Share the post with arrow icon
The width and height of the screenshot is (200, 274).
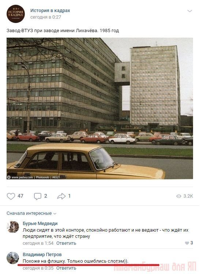pyautogui.click(x=61, y=196)
